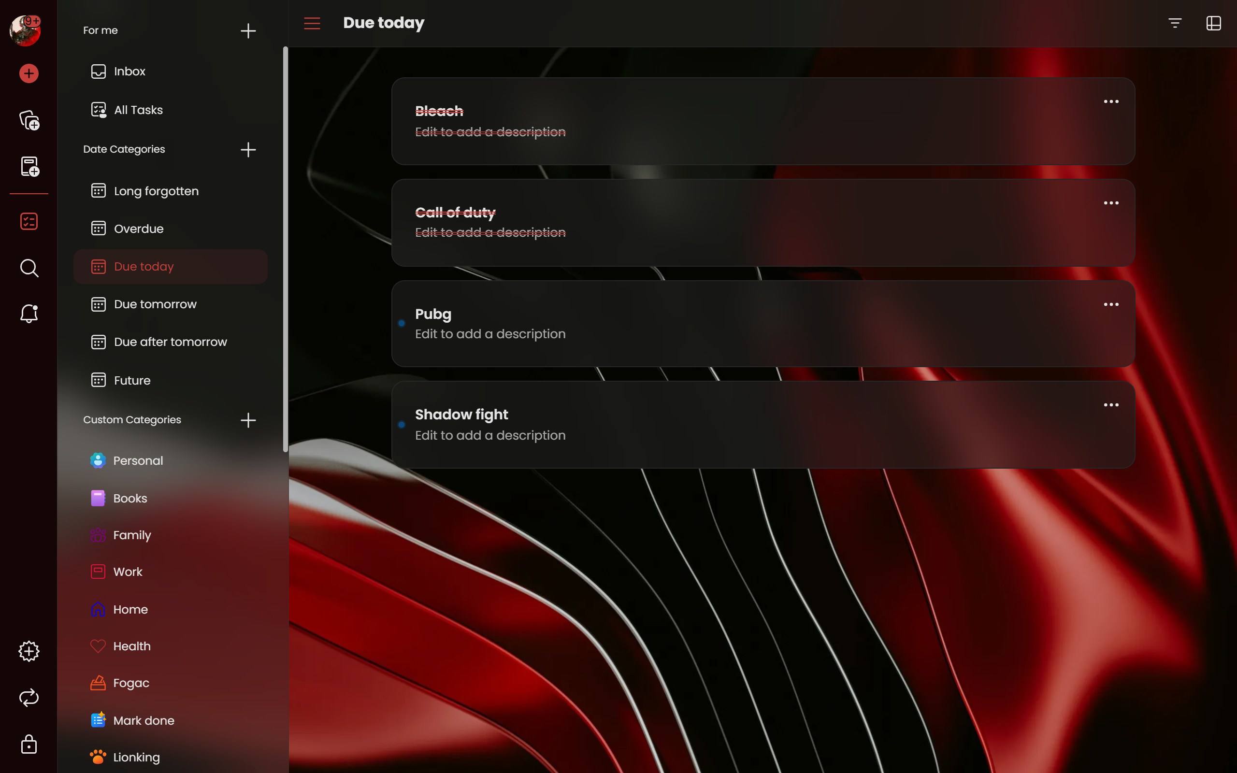1237x773 pixels.
Task: Open the Inbox list
Action: pos(129,72)
